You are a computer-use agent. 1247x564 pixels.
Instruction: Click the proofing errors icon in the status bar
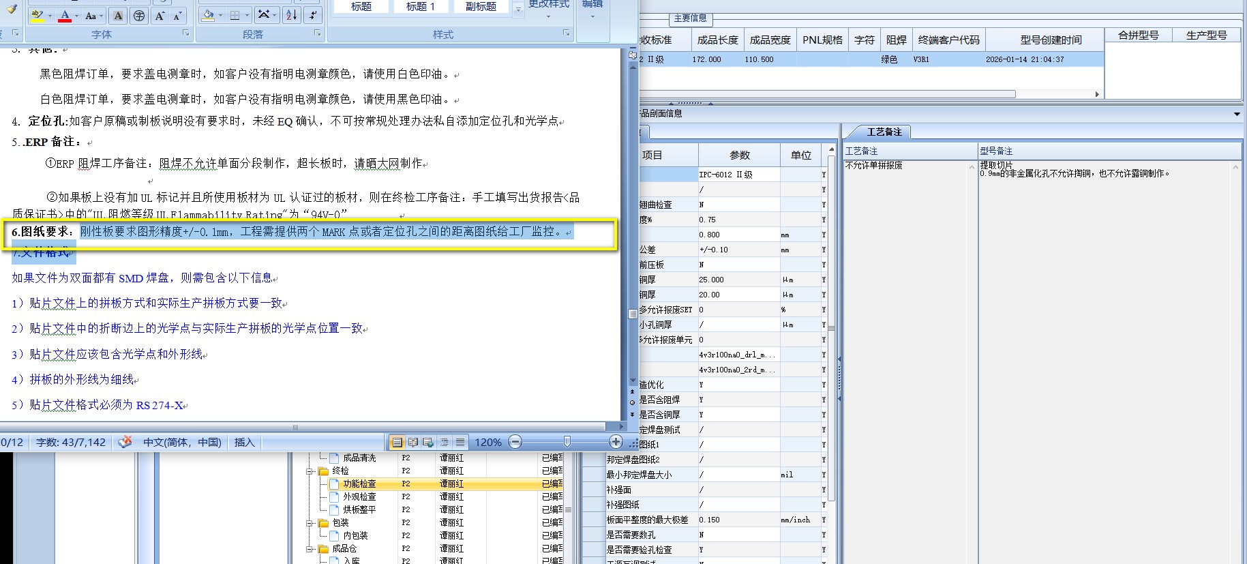(125, 442)
